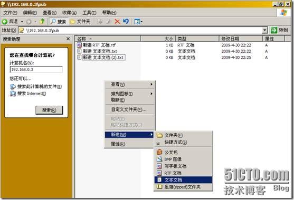
Task: Close the Search Companion (搜索助理) pane
Action: [x=68, y=39]
